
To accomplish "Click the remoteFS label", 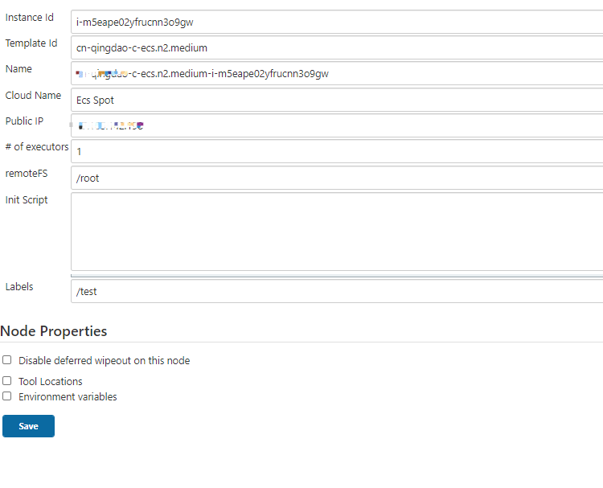I will click(27, 174).
